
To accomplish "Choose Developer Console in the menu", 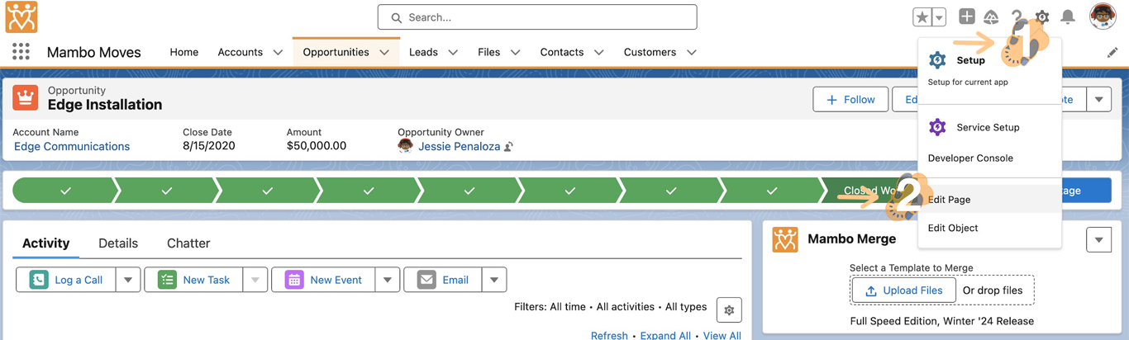I will [x=969, y=158].
